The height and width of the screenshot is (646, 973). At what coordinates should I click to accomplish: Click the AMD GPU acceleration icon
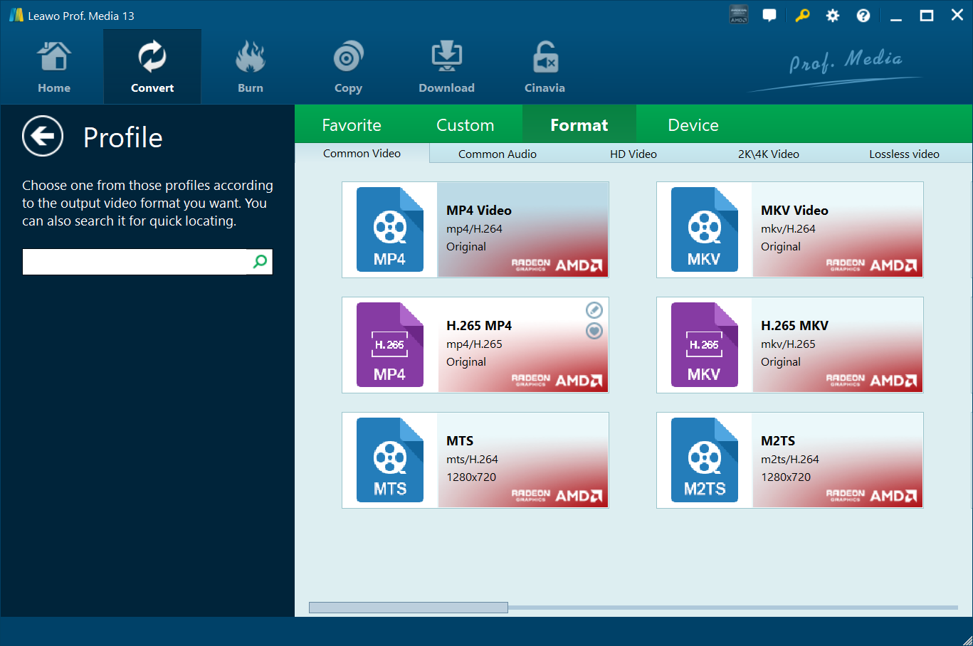pos(739,16)
